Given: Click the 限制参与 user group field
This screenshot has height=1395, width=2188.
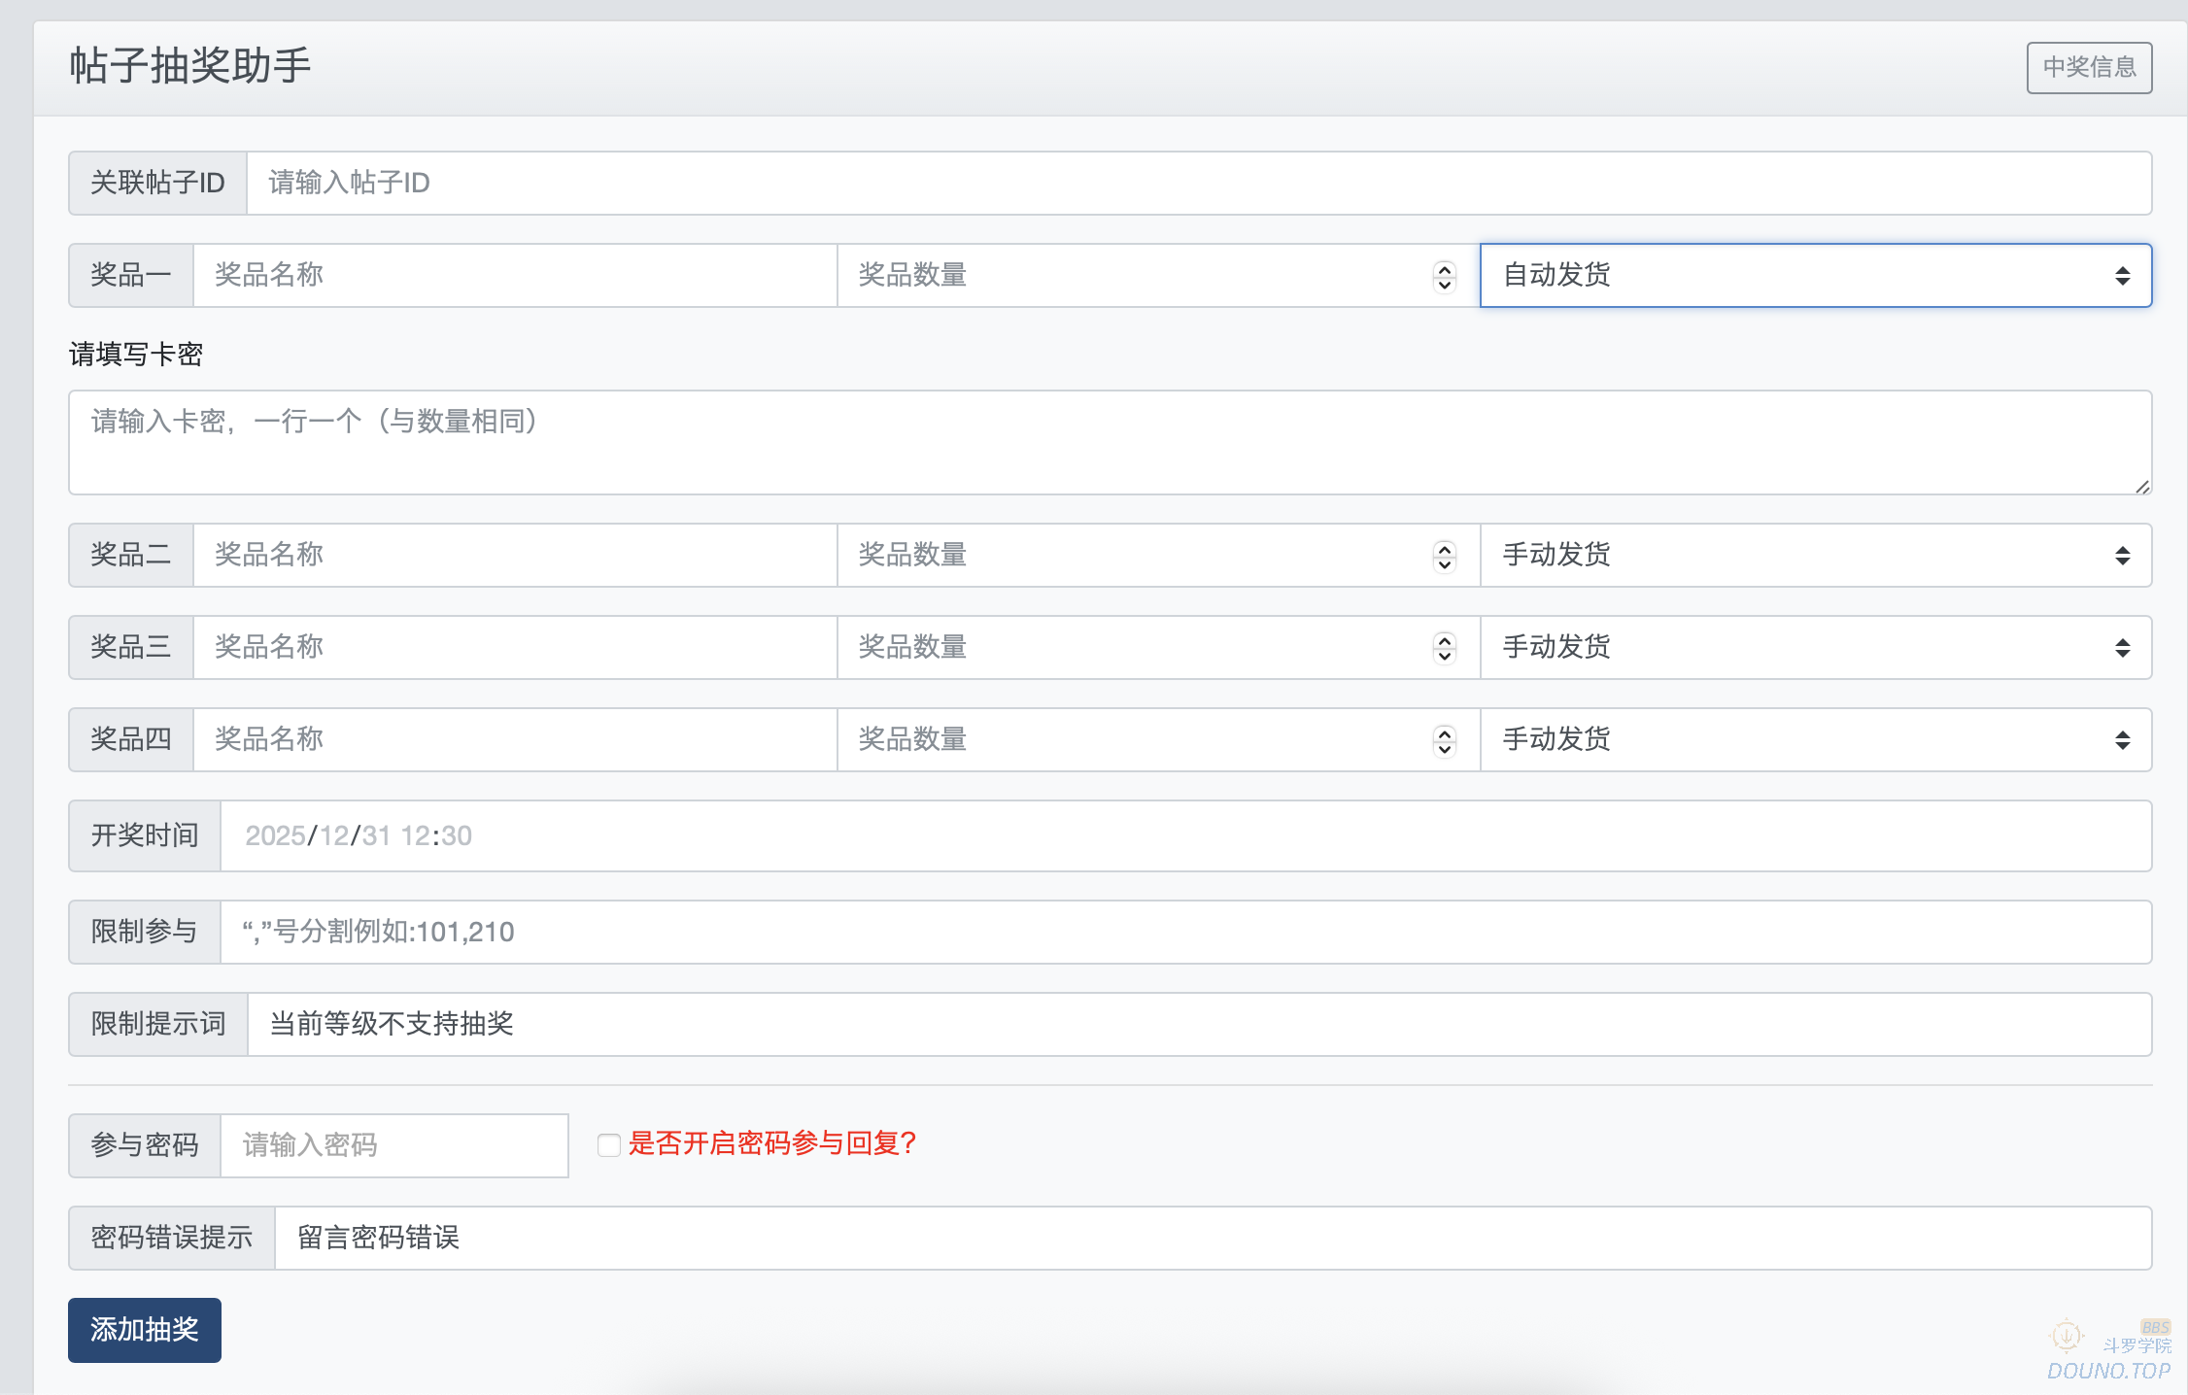Looking at the screenshot, I should coord(1185,932).
